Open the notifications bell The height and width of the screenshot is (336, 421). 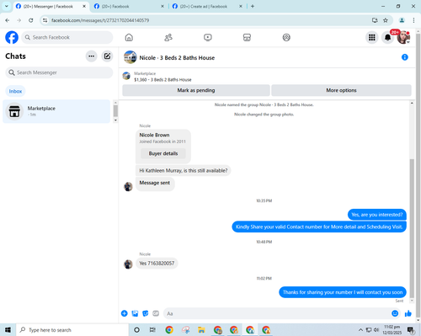(387, 37)
